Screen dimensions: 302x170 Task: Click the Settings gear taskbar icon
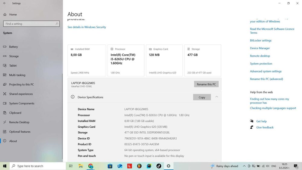coord(169,166)
